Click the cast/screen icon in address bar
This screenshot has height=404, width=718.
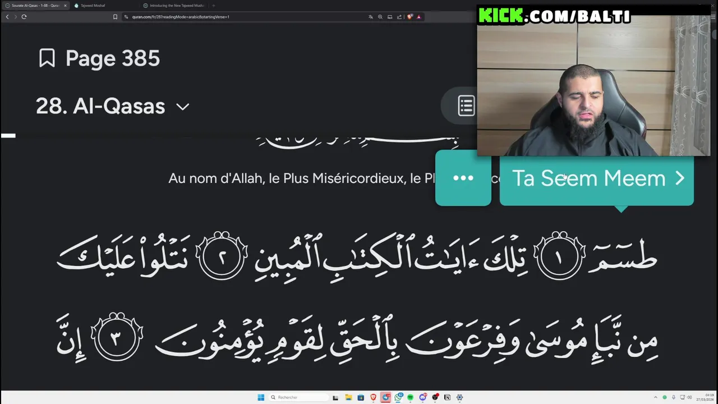pos(390,17)
